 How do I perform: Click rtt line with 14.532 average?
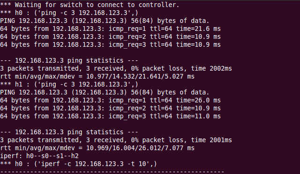pos(97,77)
